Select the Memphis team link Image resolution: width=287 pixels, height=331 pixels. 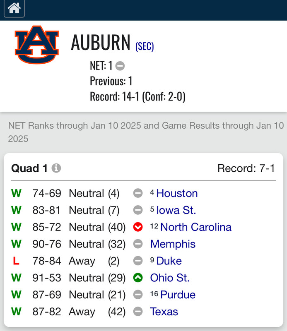click(x=173, y=244)
